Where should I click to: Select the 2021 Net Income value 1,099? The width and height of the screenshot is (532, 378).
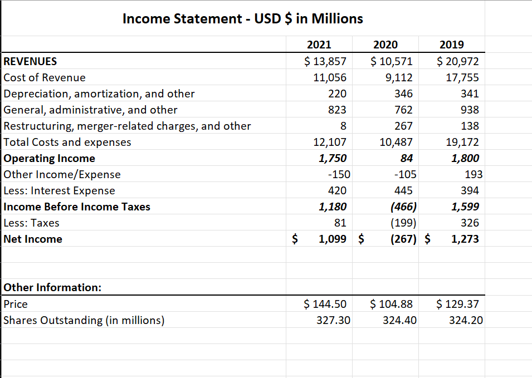pos(334,239)
